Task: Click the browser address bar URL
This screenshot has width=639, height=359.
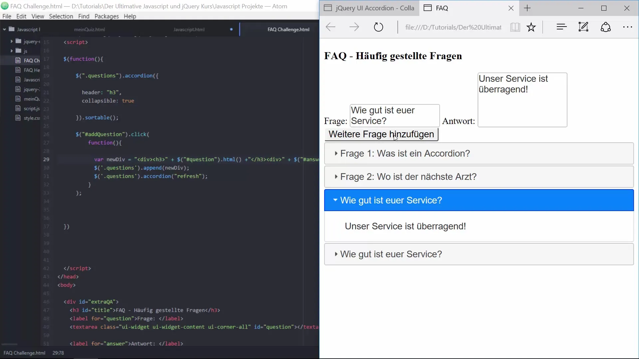Action: tap(453, 27)
